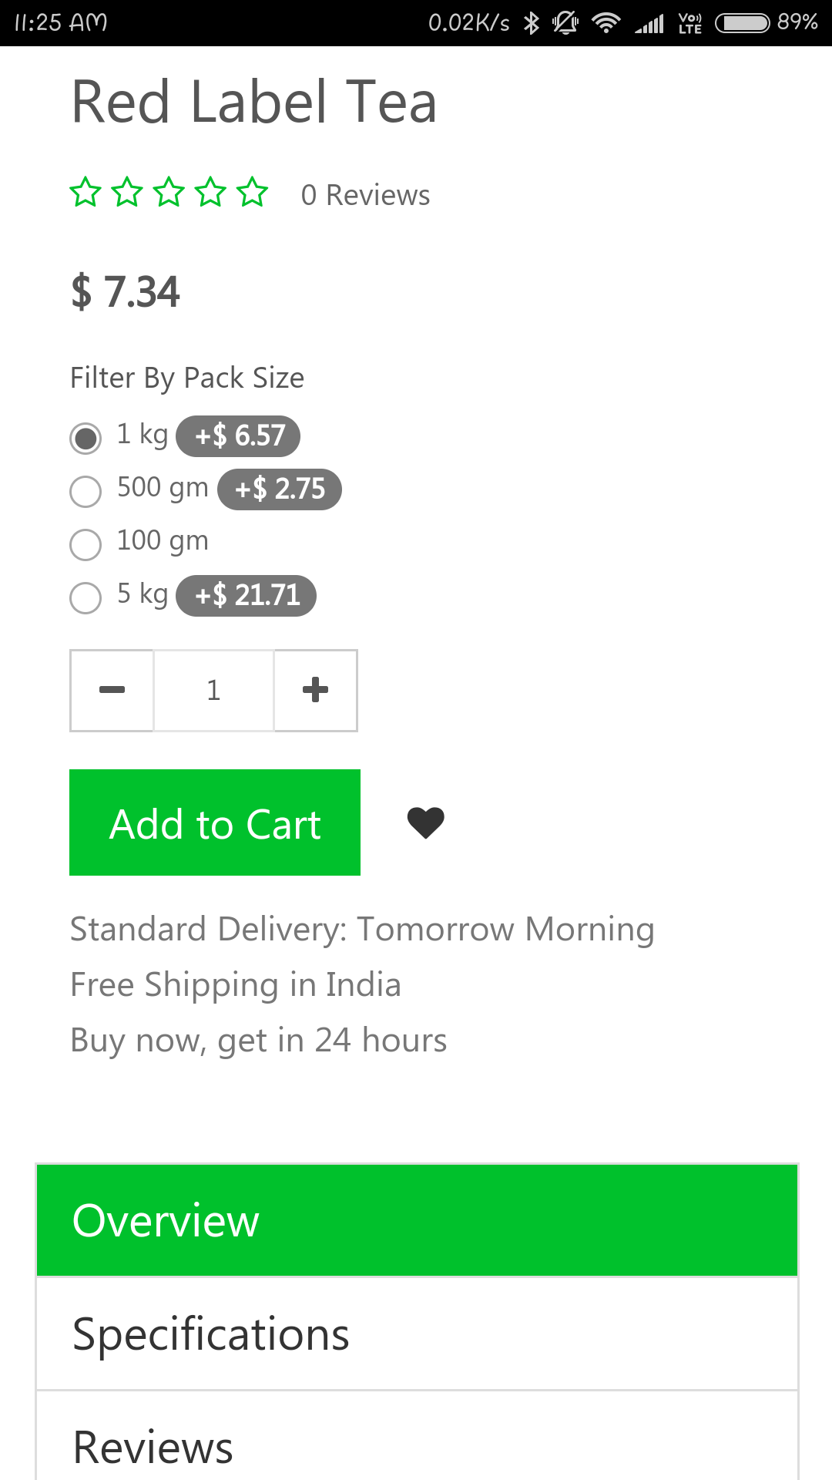Tap the fifth rating star
The image size is (832, 1480).
point(252,192)
